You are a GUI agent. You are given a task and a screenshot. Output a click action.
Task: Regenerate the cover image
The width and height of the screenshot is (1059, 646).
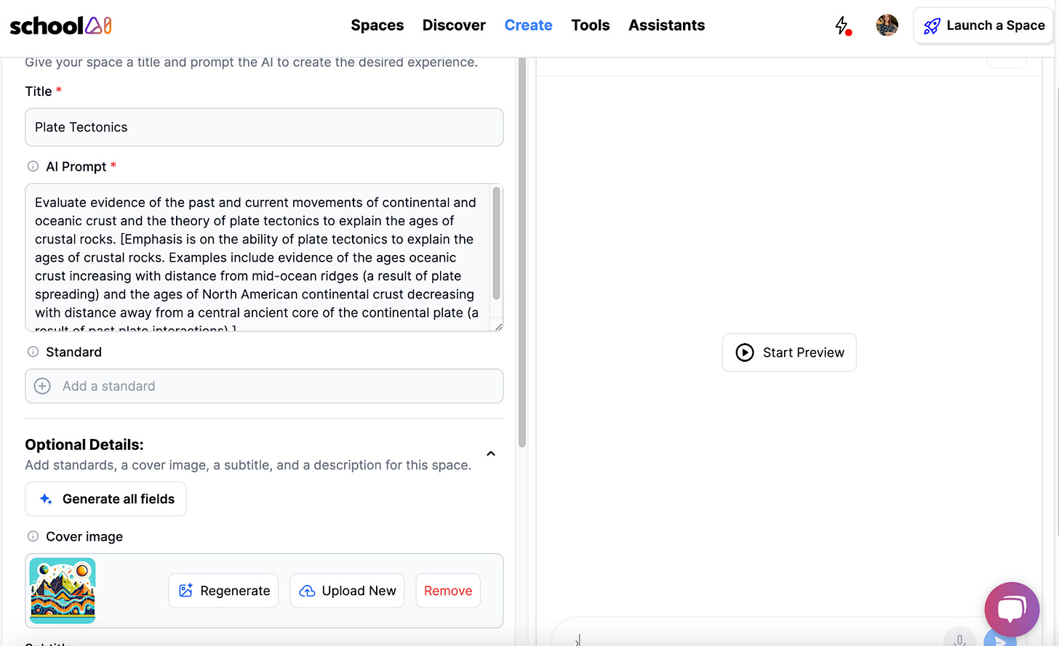(223, 591)
